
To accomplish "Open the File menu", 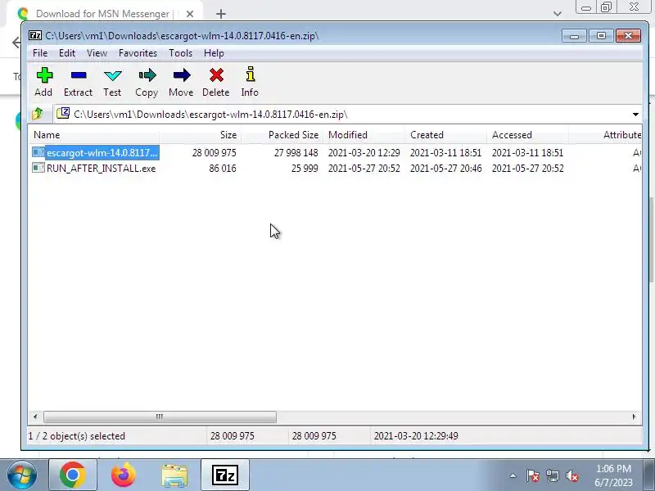I will [40, 53].
